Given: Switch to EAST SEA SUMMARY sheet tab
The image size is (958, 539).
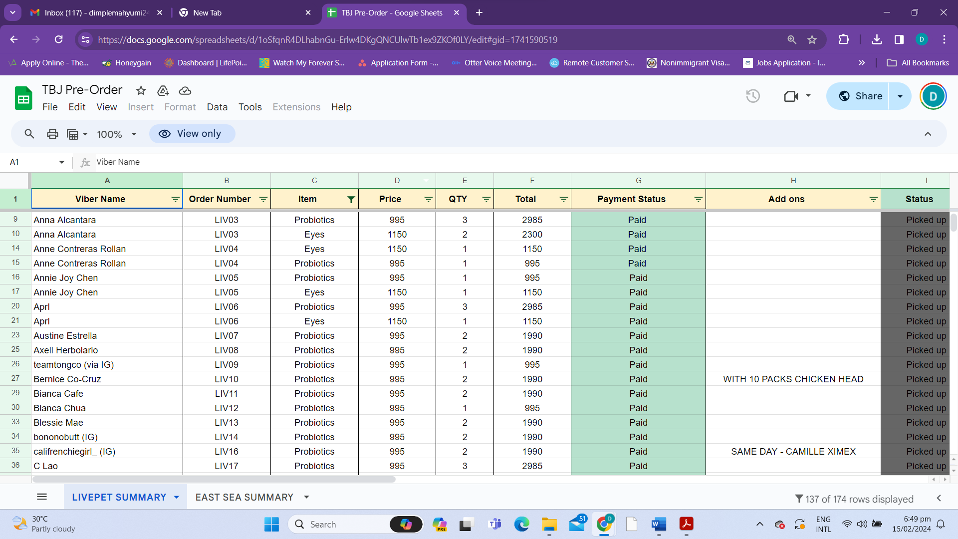Looking at the screenshot, I should (x=244, y=498).
